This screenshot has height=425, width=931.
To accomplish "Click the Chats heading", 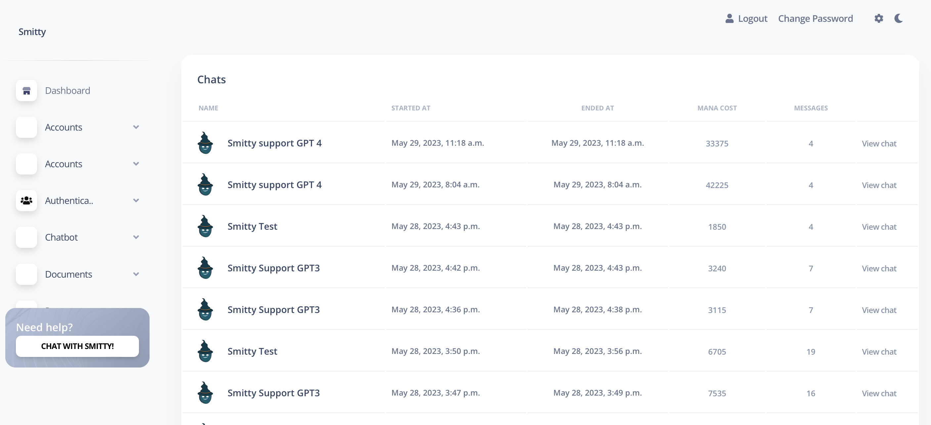I will 211,79.
